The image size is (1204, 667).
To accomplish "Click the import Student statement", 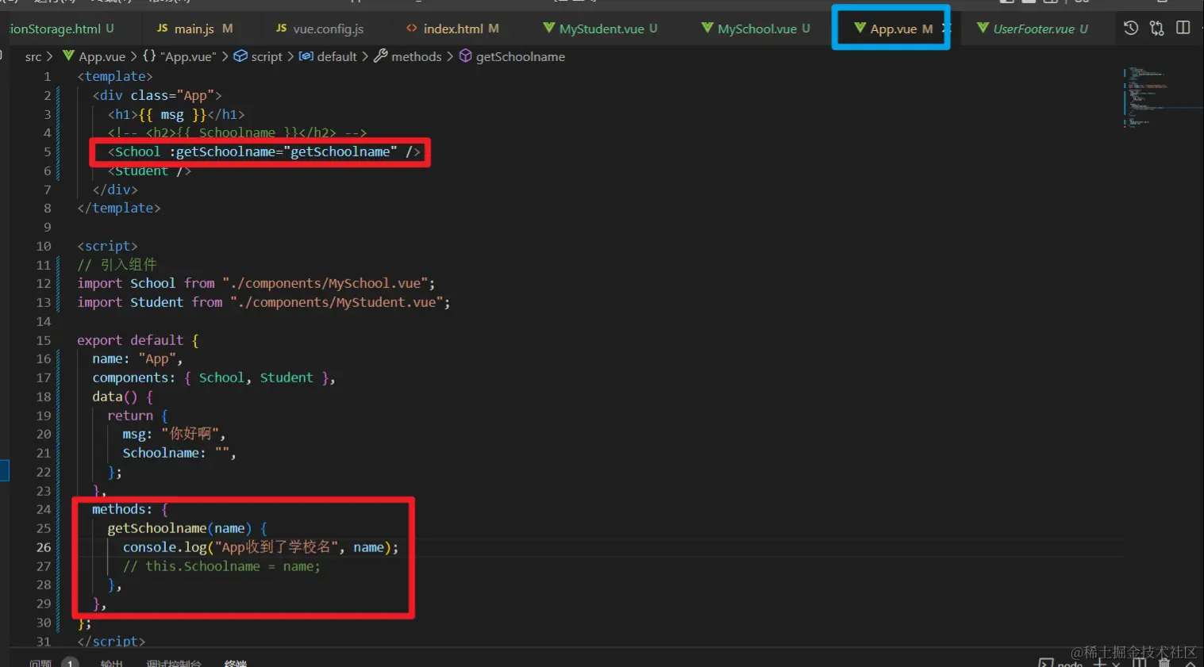I will [x=263, y=302].
